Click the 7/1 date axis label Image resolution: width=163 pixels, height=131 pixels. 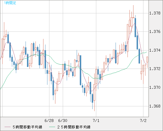pyautogui.click(x=96, y=121)
